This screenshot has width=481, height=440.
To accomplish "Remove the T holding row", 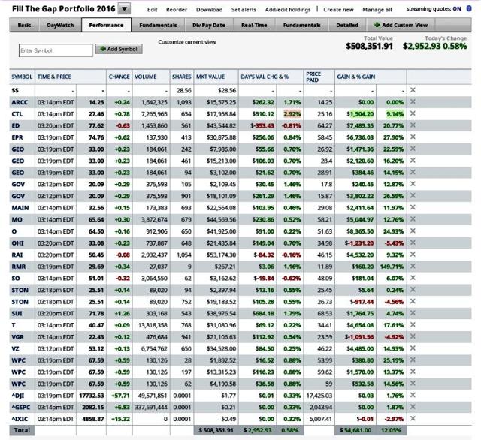I will (413, 325).
